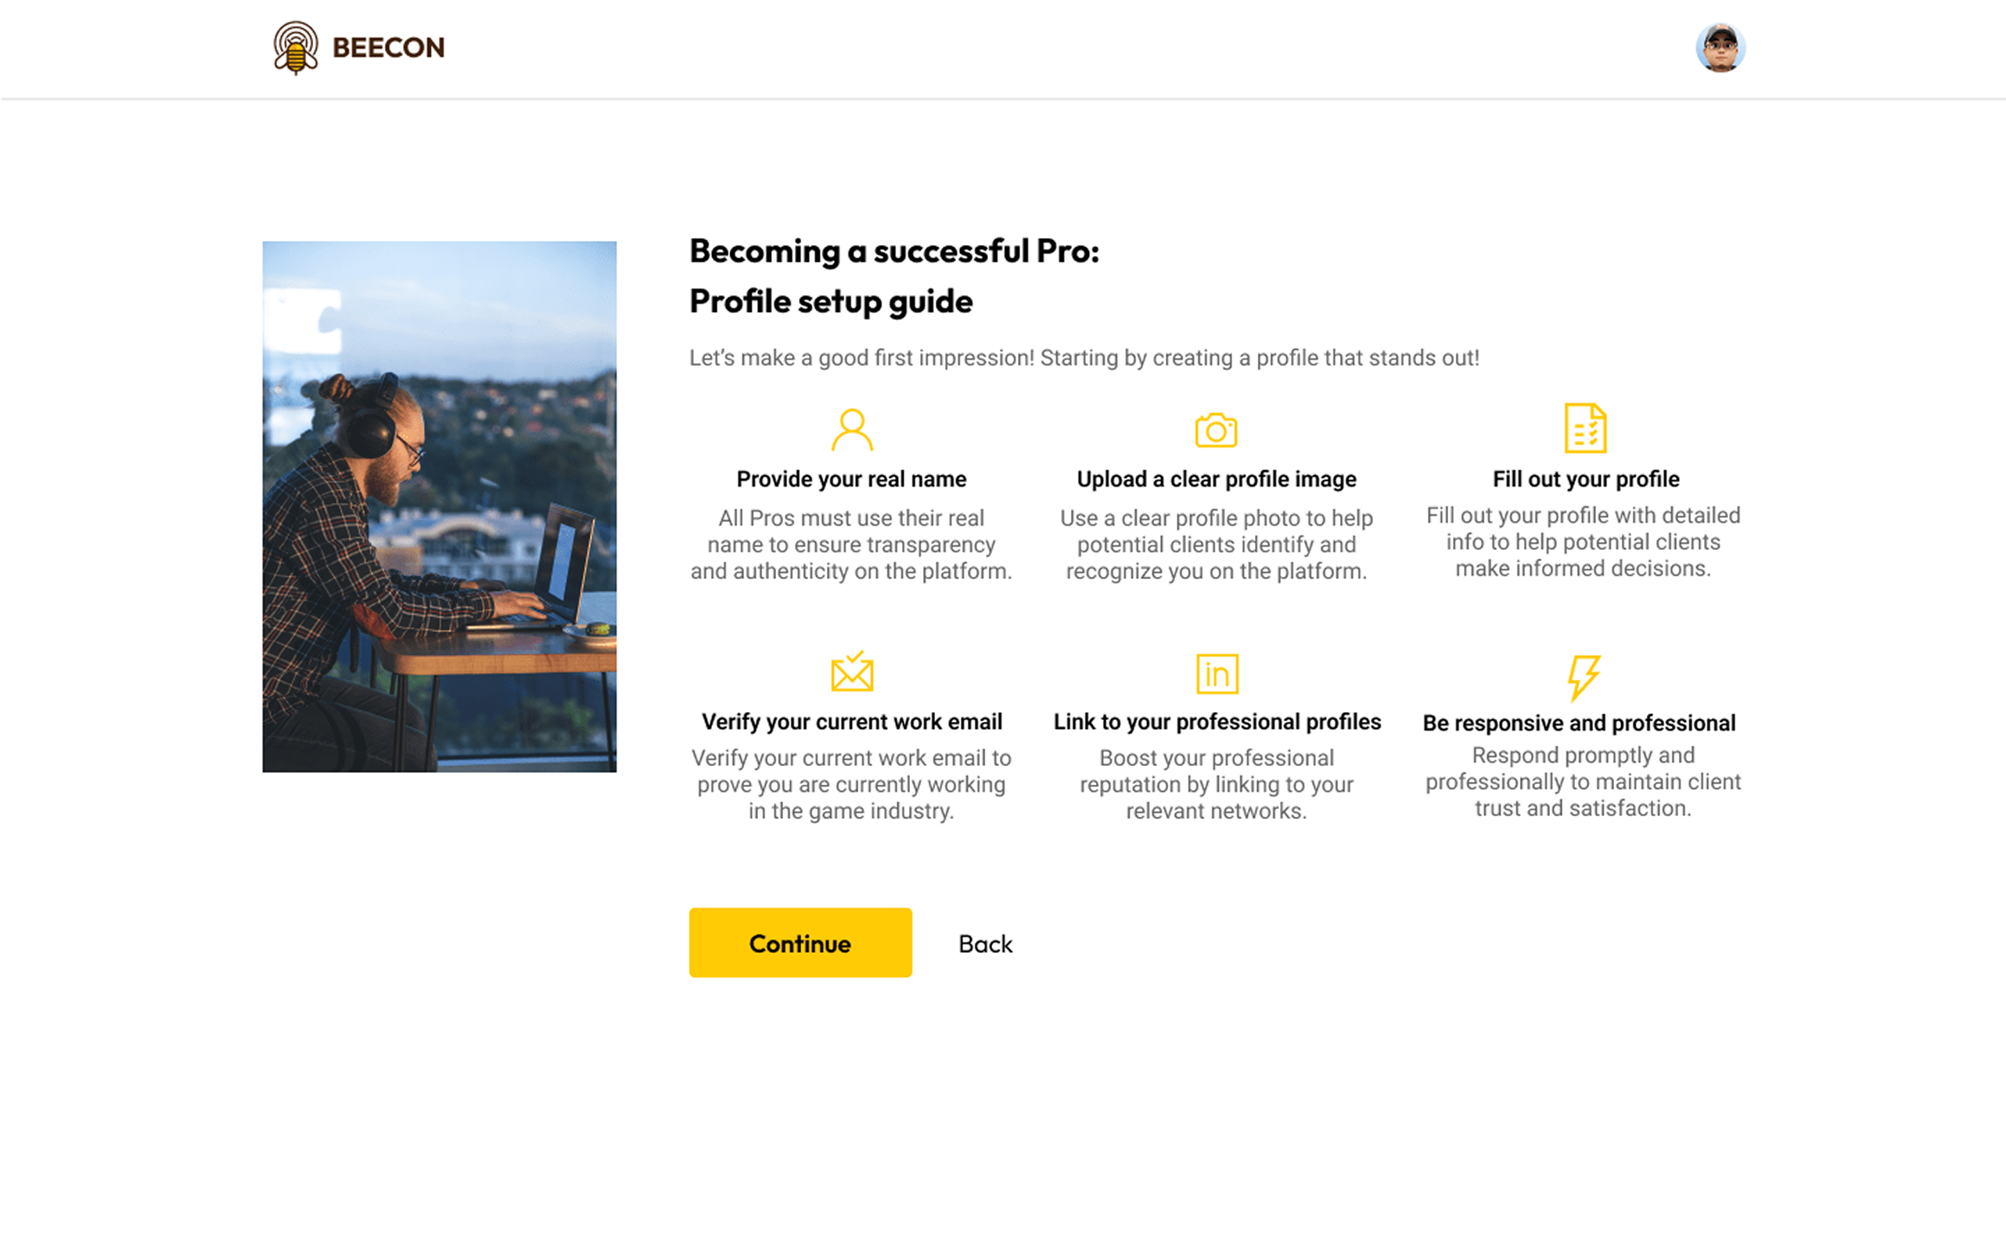Click the verified envelope email icon
Screen dimensions: 2006x1255
tap(851, 671)
